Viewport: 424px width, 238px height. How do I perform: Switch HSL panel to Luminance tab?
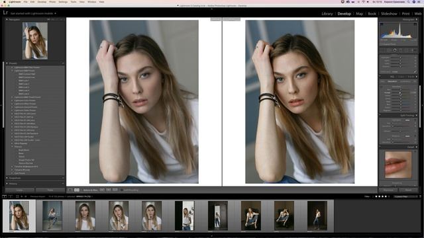[x=405, y=81]
